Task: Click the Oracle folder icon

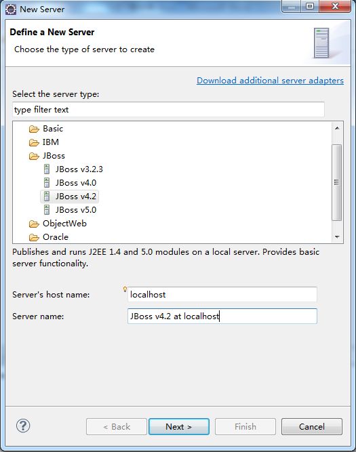Action: click(x=34, y=237)
